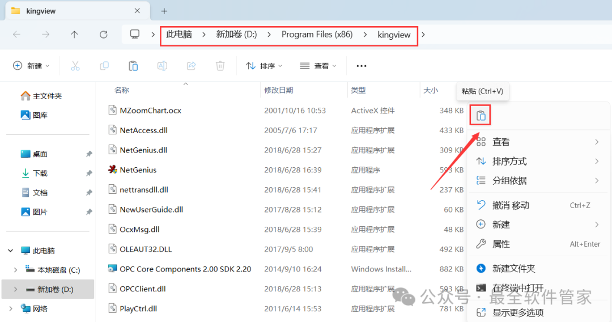Screen dimensions: 612x322
Task: Expand the 网络 tree node
Action: [11, 309]
